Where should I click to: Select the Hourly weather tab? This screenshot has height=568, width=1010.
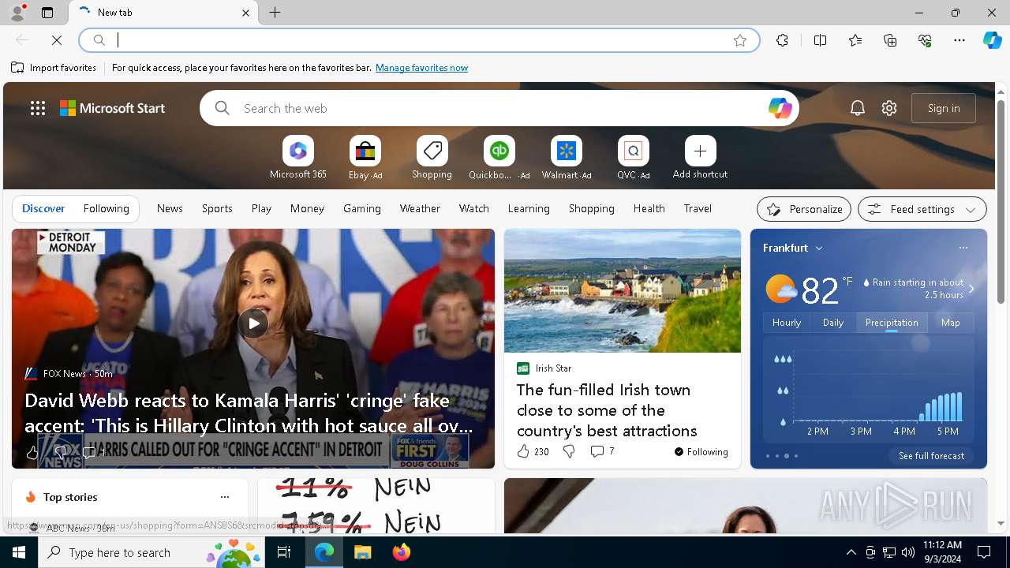(787, 322)
